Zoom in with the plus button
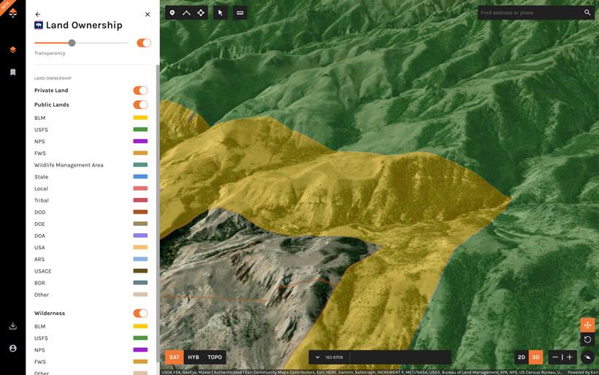Viewport: 599px width, 375px height. pyautogui.click(x=570, y=357)
